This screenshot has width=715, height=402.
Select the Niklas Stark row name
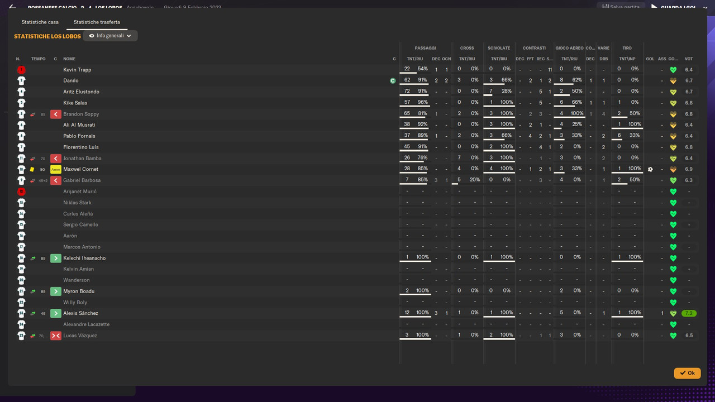pyautogui.click(x=77, y=203)
